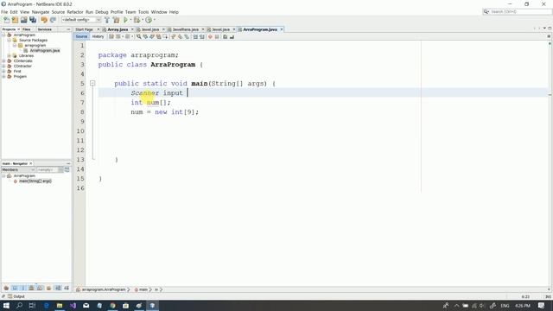
Task: Open Mail app from the taskbar
Action: point(86,305)
